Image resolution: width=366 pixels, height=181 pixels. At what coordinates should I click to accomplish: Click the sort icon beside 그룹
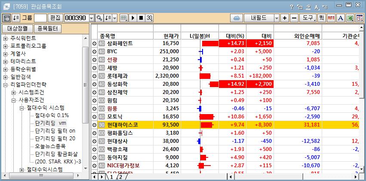coord(16,18)
